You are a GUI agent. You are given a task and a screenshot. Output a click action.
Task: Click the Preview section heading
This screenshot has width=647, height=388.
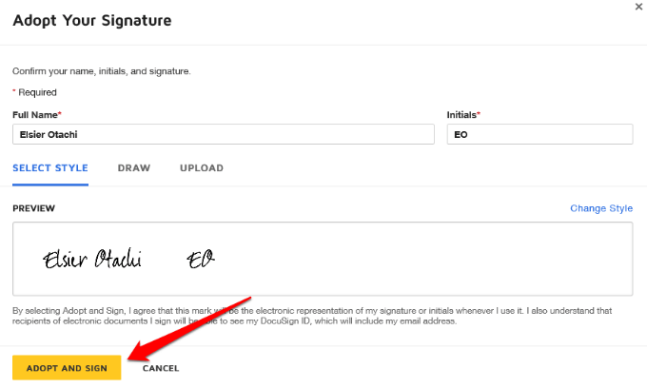pyautogui.click(x=33, y=208)
